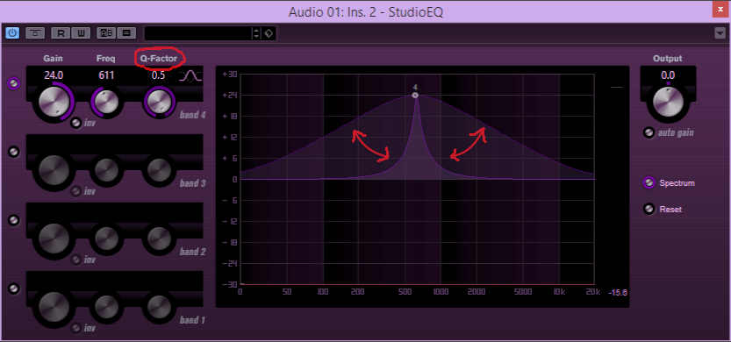Viewport: 731px width, 342px height.
Task: Step through presets with the up/down arrows
Action: 256,33
